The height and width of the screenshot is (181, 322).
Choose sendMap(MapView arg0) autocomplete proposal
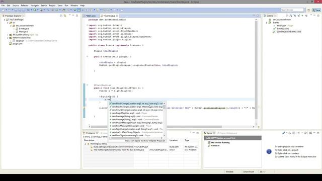tap(136, 113)
